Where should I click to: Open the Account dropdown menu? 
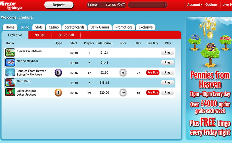(x=195, y=5)
